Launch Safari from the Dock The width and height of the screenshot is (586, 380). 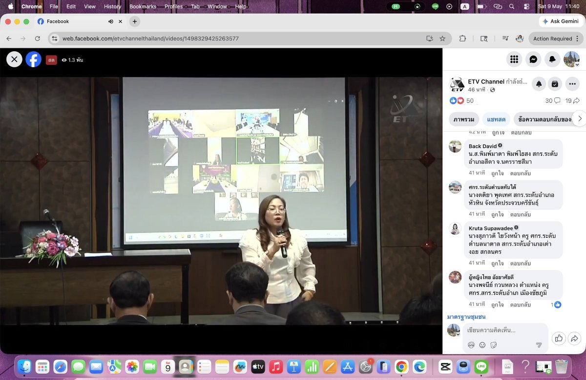[x=60, y=366]
